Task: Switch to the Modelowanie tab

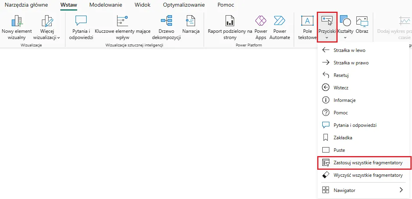Action: pos(105,5)
